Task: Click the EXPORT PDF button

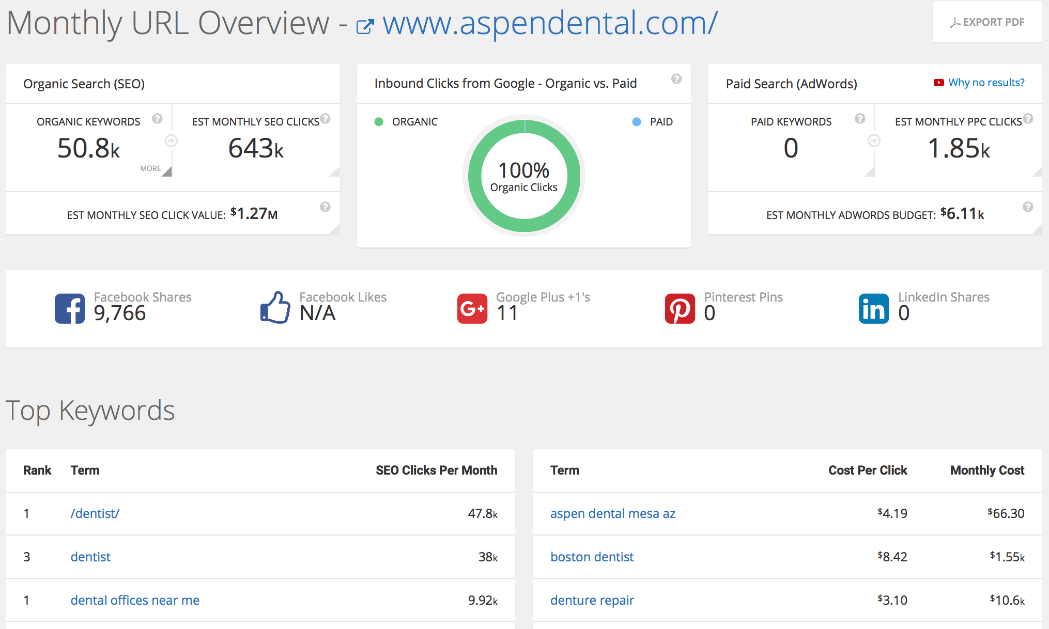Action: tap(987, 22)
